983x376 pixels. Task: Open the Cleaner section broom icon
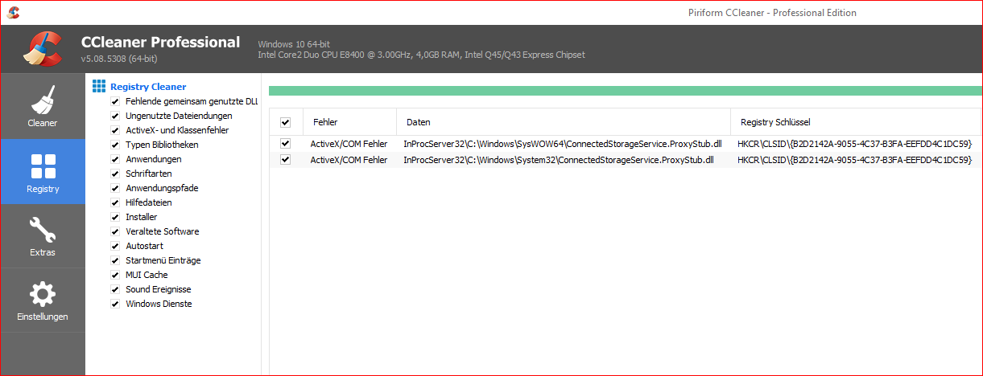(x=43, y=100)
